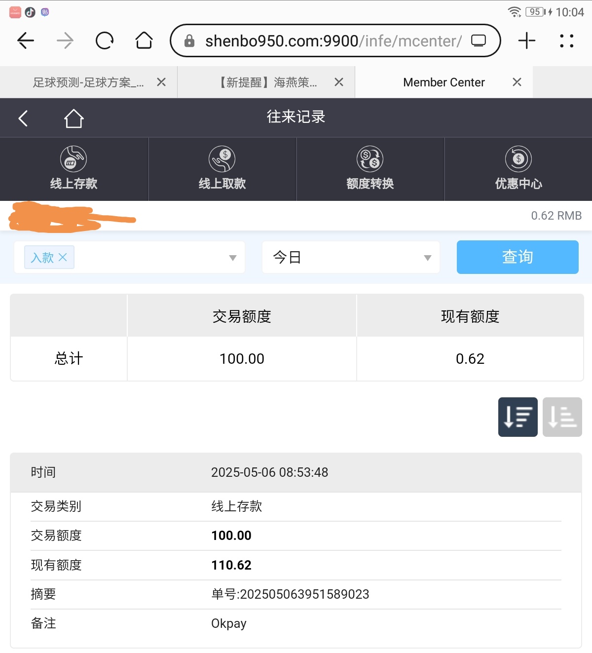Open the 优惠中心 promotions center icon
The width and height of the screenshot is (592, 653).
518,159
